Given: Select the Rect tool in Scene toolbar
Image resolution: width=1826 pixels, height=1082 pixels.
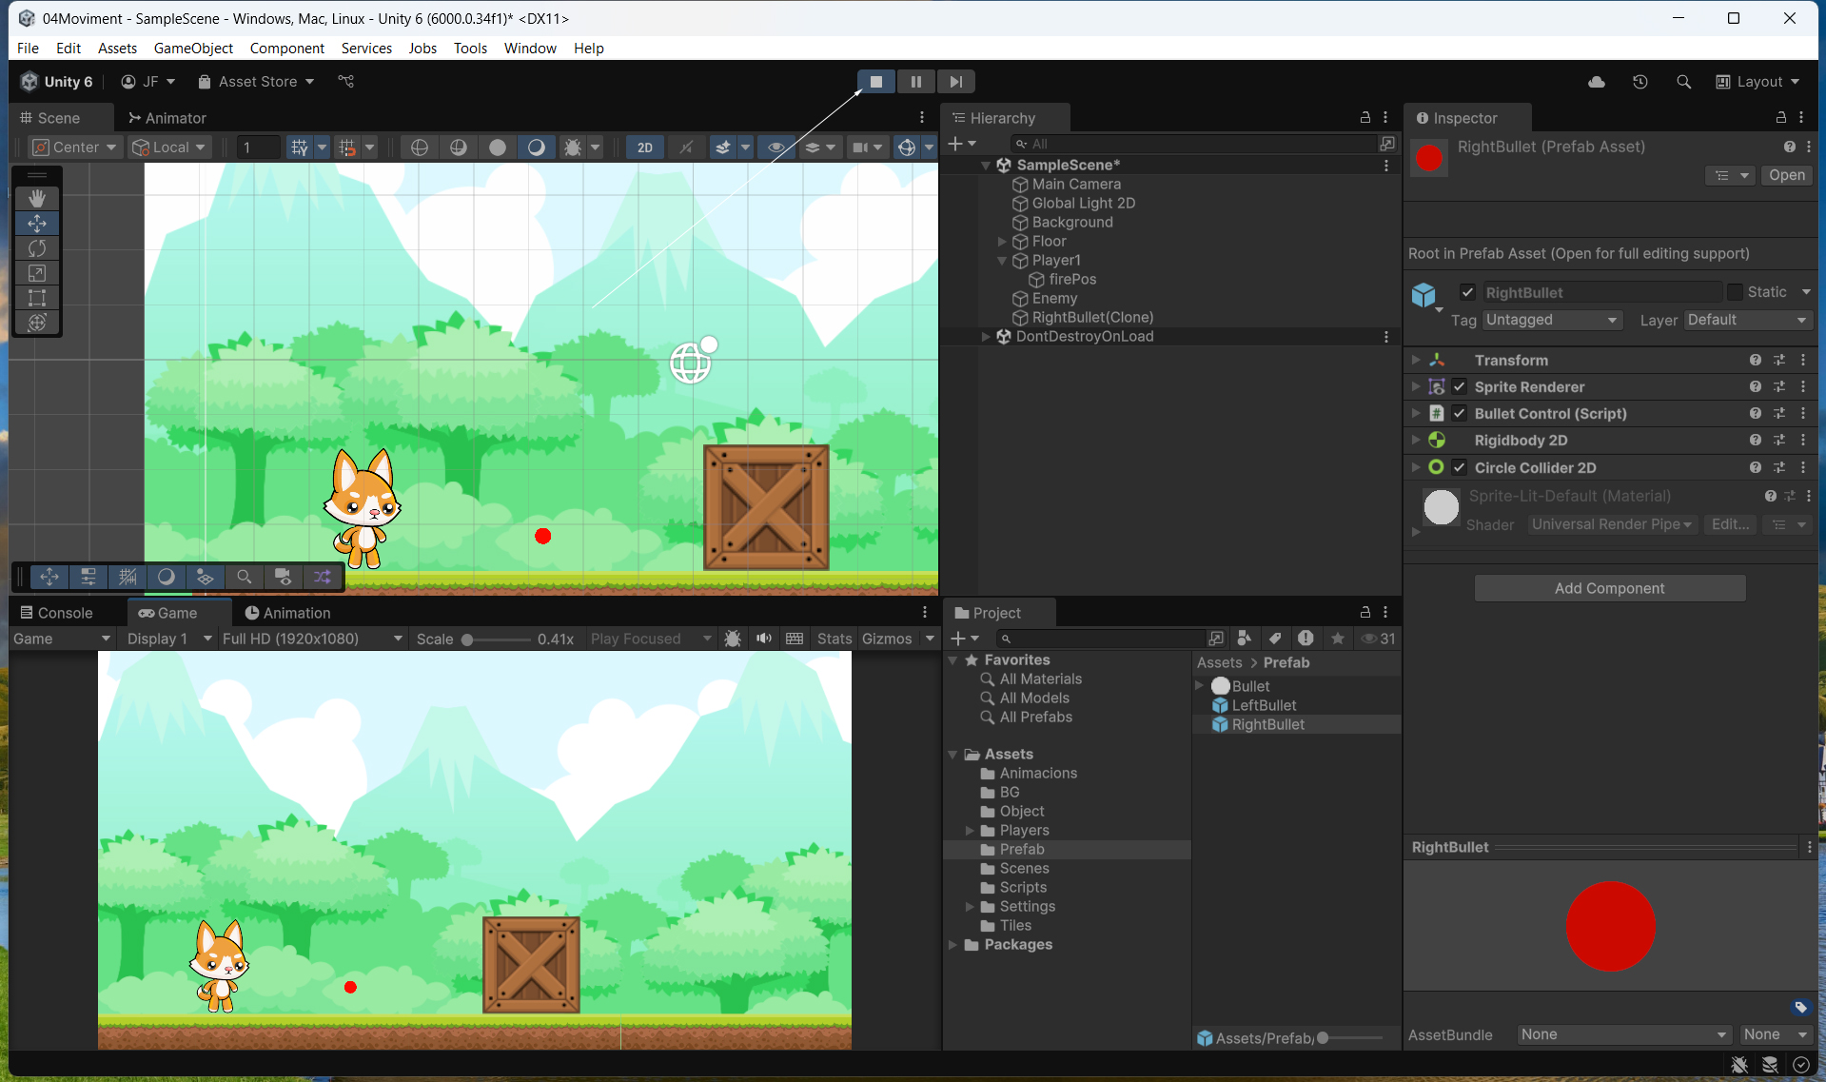Looking at the screenshot, I should (x=37, y=298).
